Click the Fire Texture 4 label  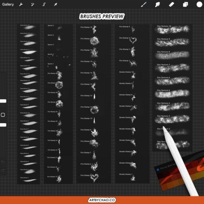pyautogui.click(x=163, y=103)
